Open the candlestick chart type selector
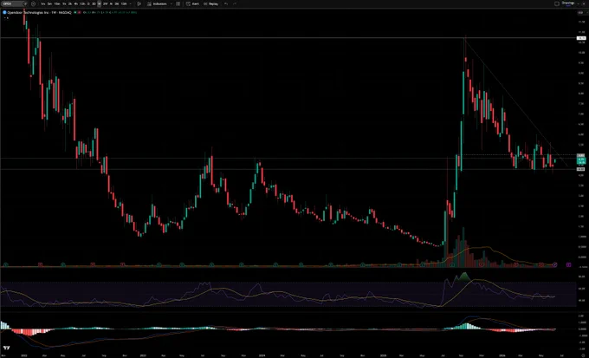The image size is (589, 358). (139, 3)
